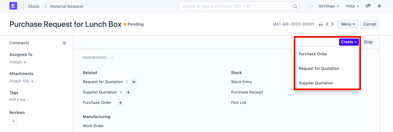Collapse the Dashboard section
This screenshot has width=393, height=132.
[x=113, y=58]
